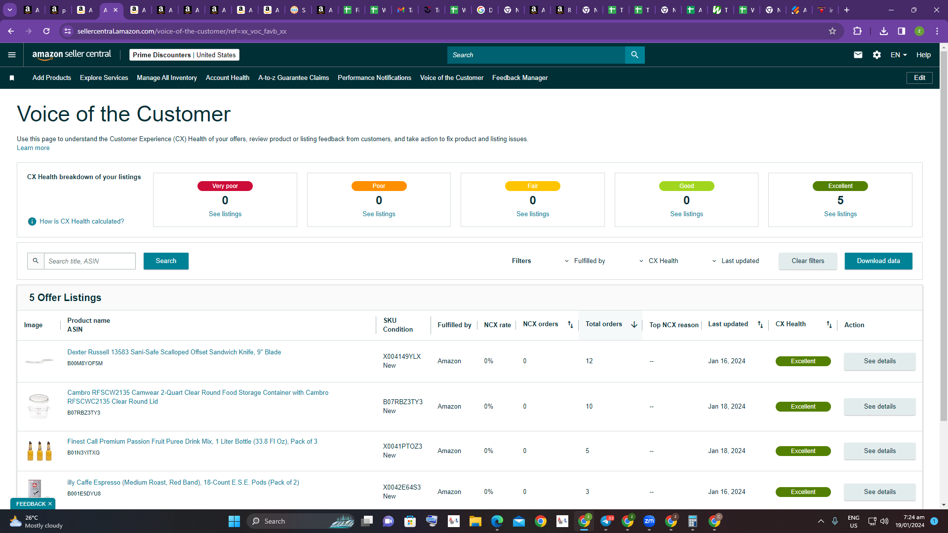Viewport: 948px width, 533px height.
Task: Open Feedback Manager menu item
Action: point(520,78)
